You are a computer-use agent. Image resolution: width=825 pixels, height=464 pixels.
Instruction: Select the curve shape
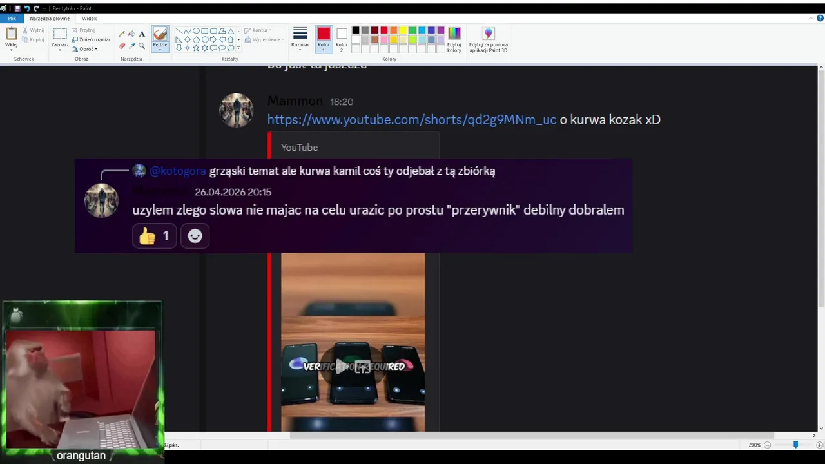coord(188,31)
